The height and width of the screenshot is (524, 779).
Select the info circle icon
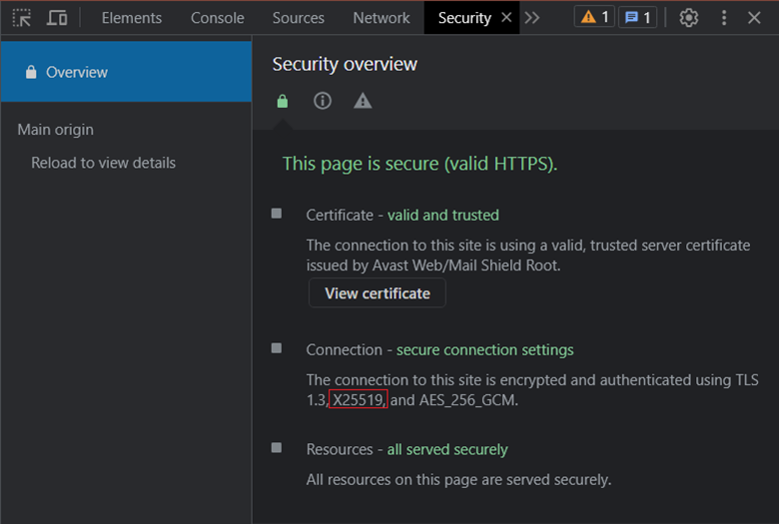click(x=323, y=101)
